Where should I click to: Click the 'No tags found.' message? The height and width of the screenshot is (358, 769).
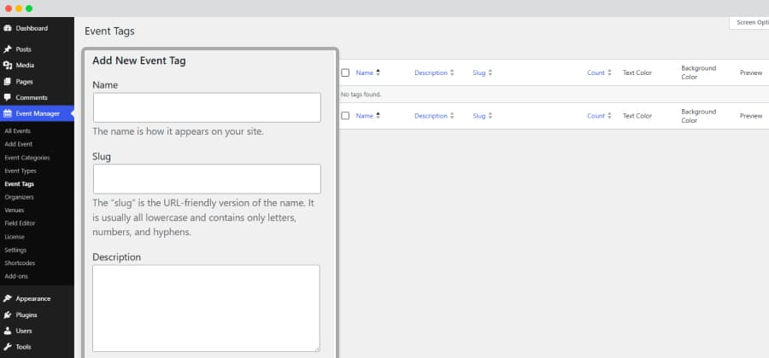point(361,95)
